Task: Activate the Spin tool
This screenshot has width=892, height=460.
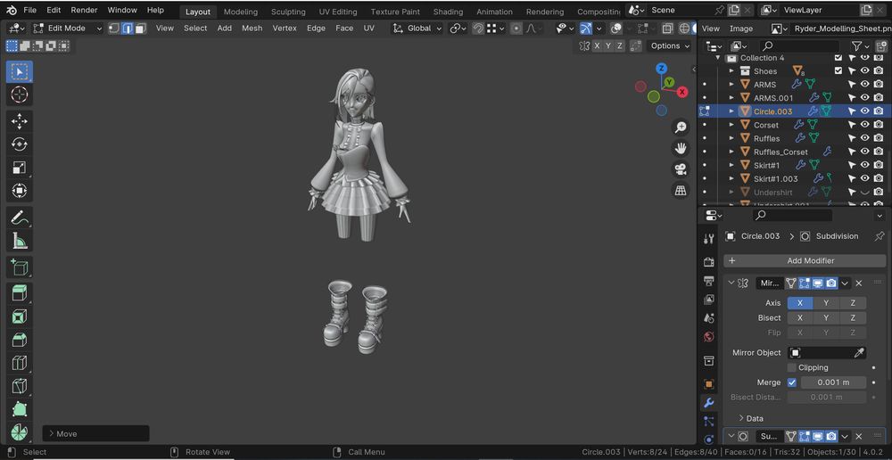Action: coord(20,432)
